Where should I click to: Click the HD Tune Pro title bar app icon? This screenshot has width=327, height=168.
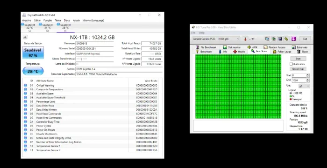pos(193,27)
